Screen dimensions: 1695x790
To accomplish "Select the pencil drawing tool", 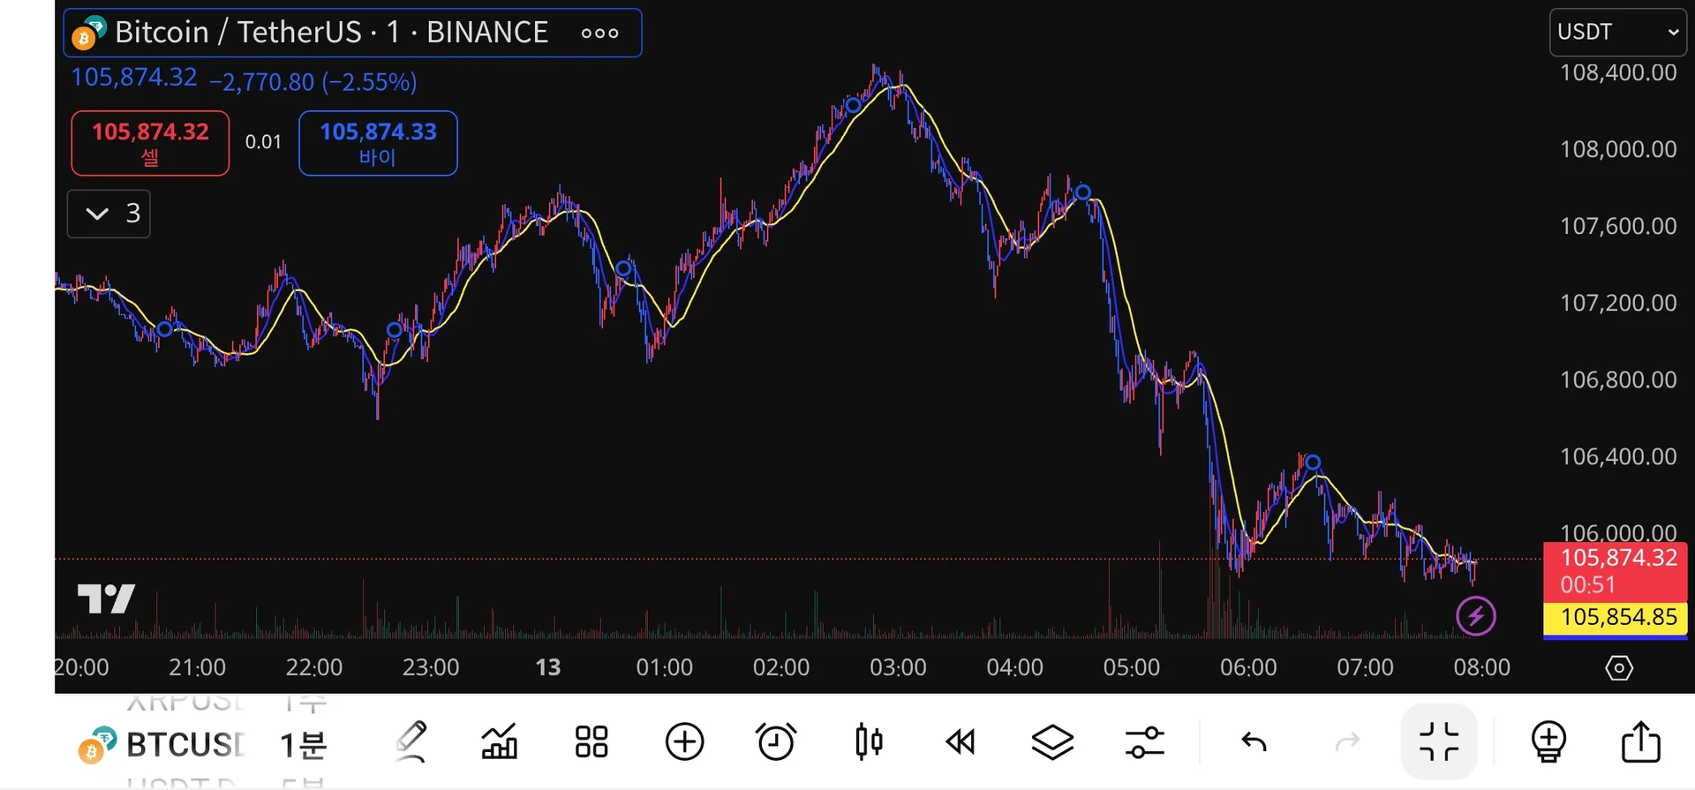I will point(411,741).
